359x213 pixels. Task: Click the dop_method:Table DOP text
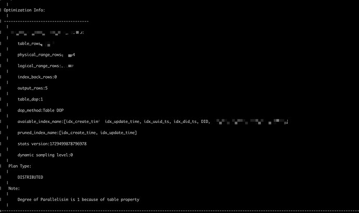tap(41, 110)
